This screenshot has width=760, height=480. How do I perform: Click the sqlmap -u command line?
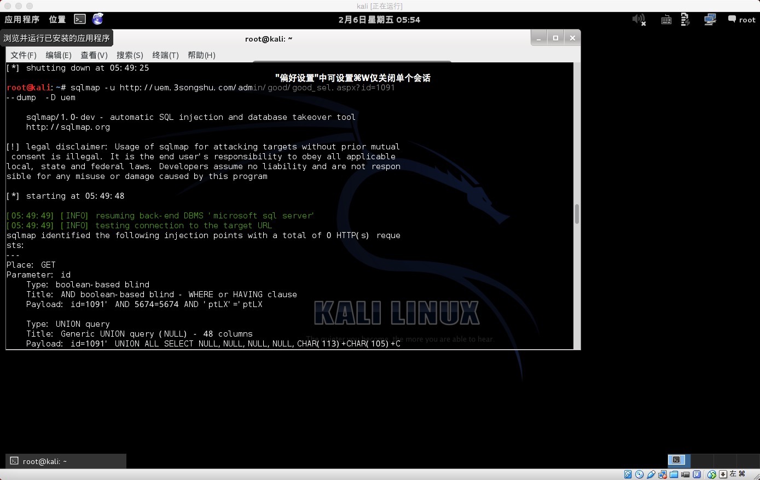tap(201, 88)
